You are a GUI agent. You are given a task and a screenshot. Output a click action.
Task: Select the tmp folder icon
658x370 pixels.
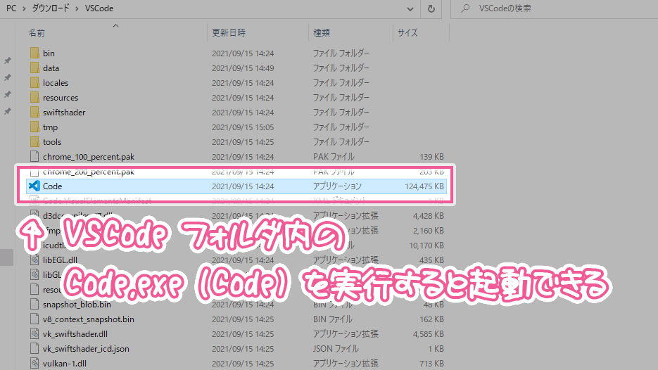click(x=34, y=127)
